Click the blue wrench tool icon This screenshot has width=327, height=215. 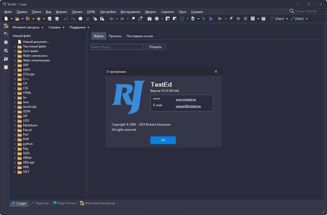(x=204, y=19)
